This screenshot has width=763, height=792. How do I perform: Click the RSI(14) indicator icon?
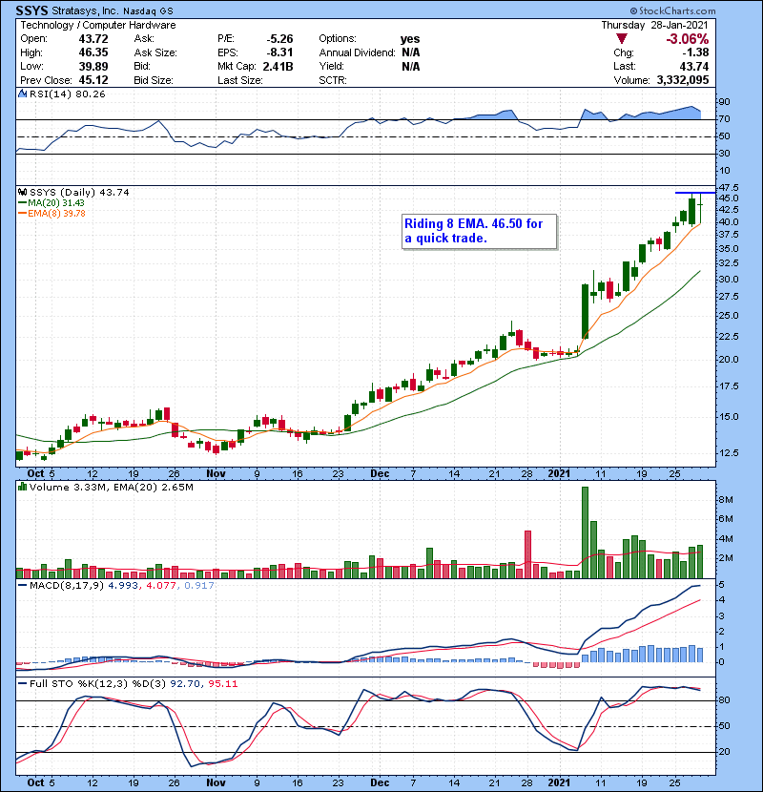22,94
